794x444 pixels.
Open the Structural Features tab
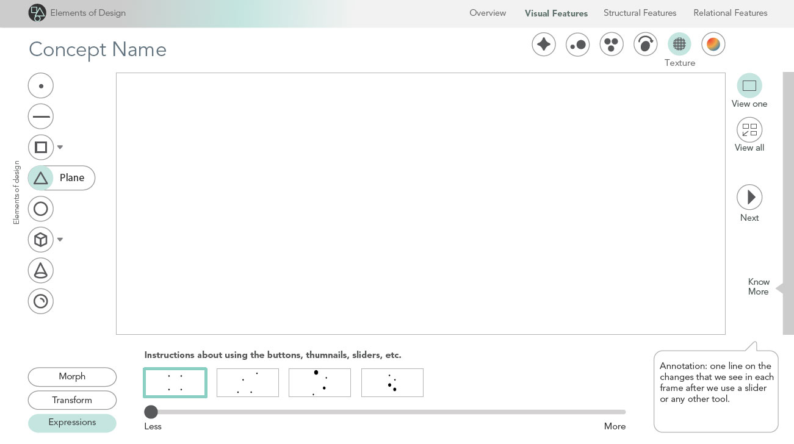(640, 13)
